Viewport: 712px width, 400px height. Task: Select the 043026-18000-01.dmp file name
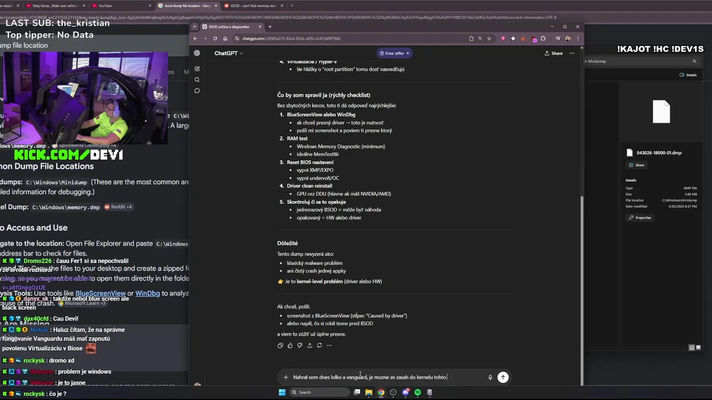tap(659, 153)
